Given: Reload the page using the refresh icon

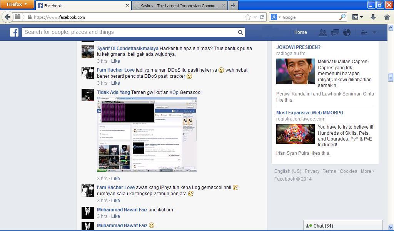Looking at the screenshot, I should tap(262, 17).
